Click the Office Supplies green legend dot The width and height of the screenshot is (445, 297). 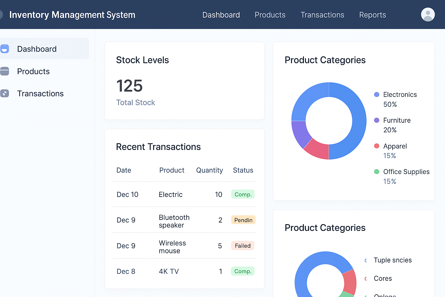click(x=377, y=172)
